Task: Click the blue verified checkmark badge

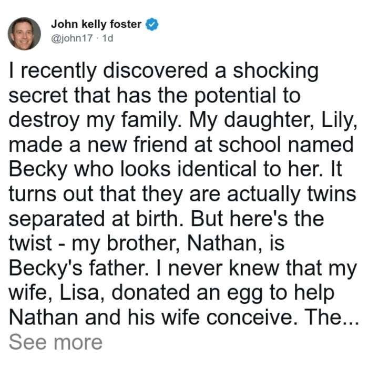Action: click(x=152, y=24)
